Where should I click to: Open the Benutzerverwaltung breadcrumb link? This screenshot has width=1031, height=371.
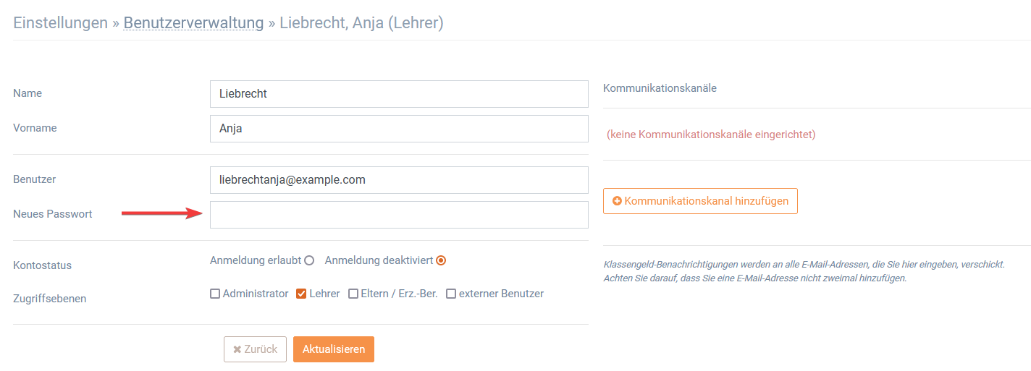(x=193, y=23)
